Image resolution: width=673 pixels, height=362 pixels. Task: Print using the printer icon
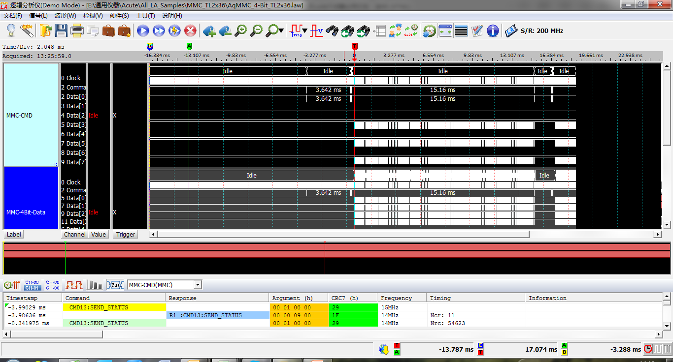(77, 31)
